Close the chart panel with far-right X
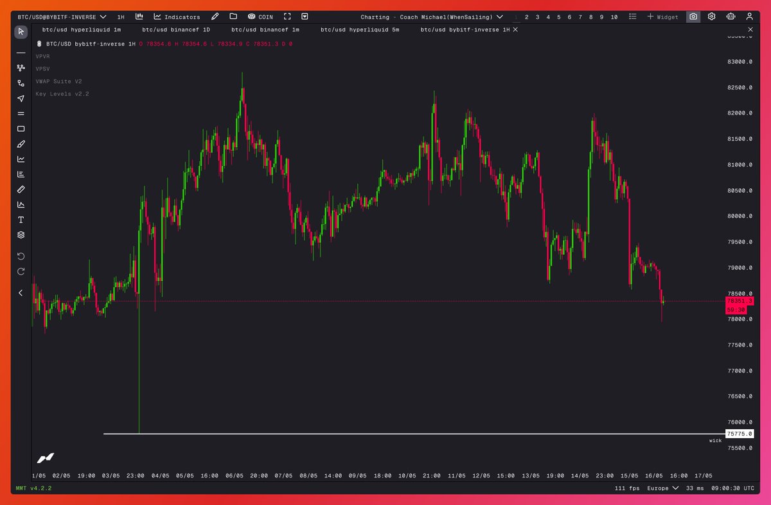The width and height of the screenshot is (771, 505). pyautogui.click(x=751, y=30)
